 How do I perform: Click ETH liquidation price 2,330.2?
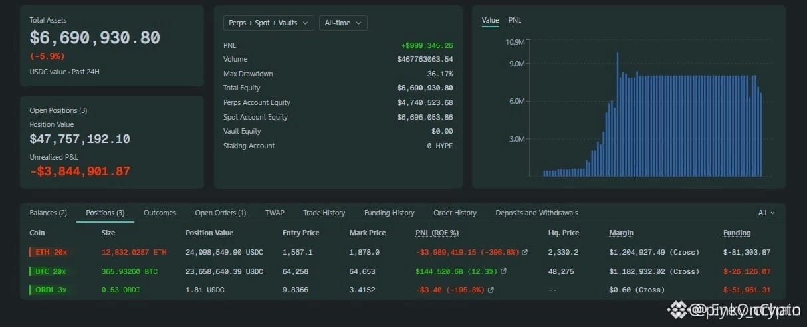563,253
